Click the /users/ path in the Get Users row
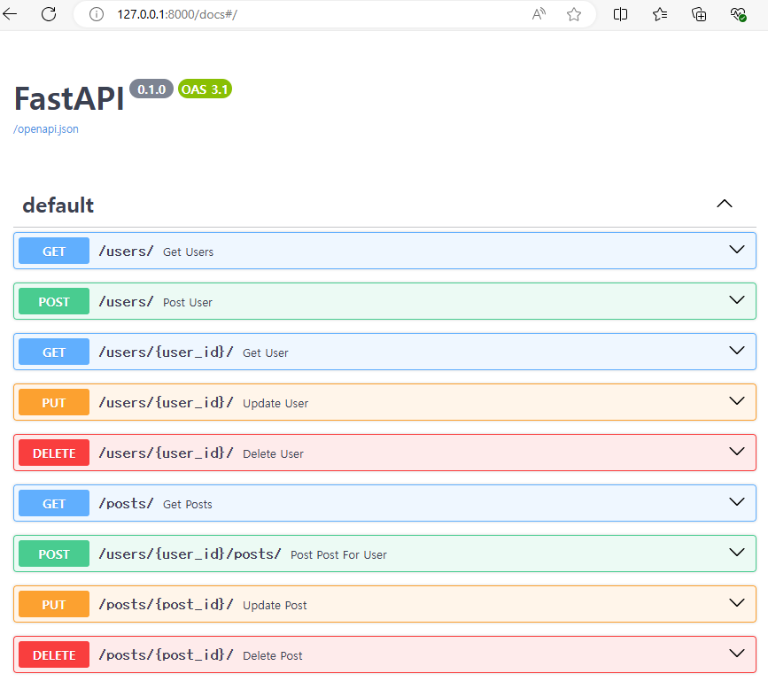 point(126,252)
